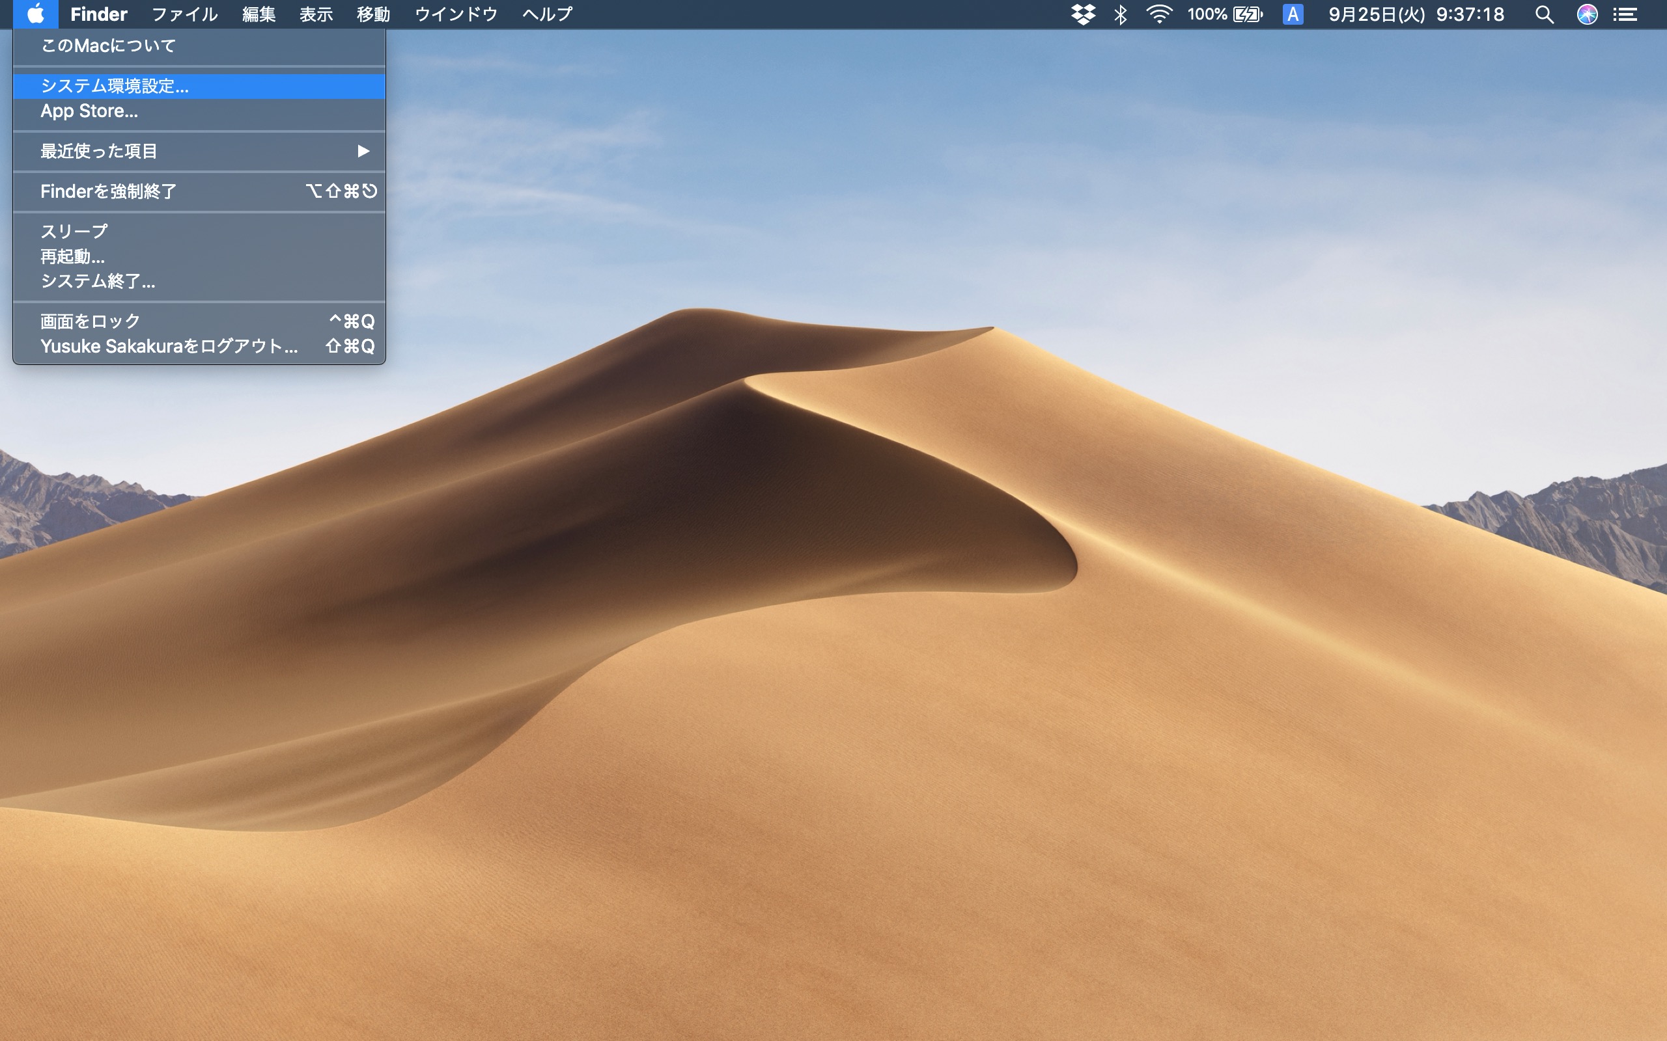Open the Finder menu
Image resolution: width=1667 pixels, height=1041 pixels.
pos(98,14)
